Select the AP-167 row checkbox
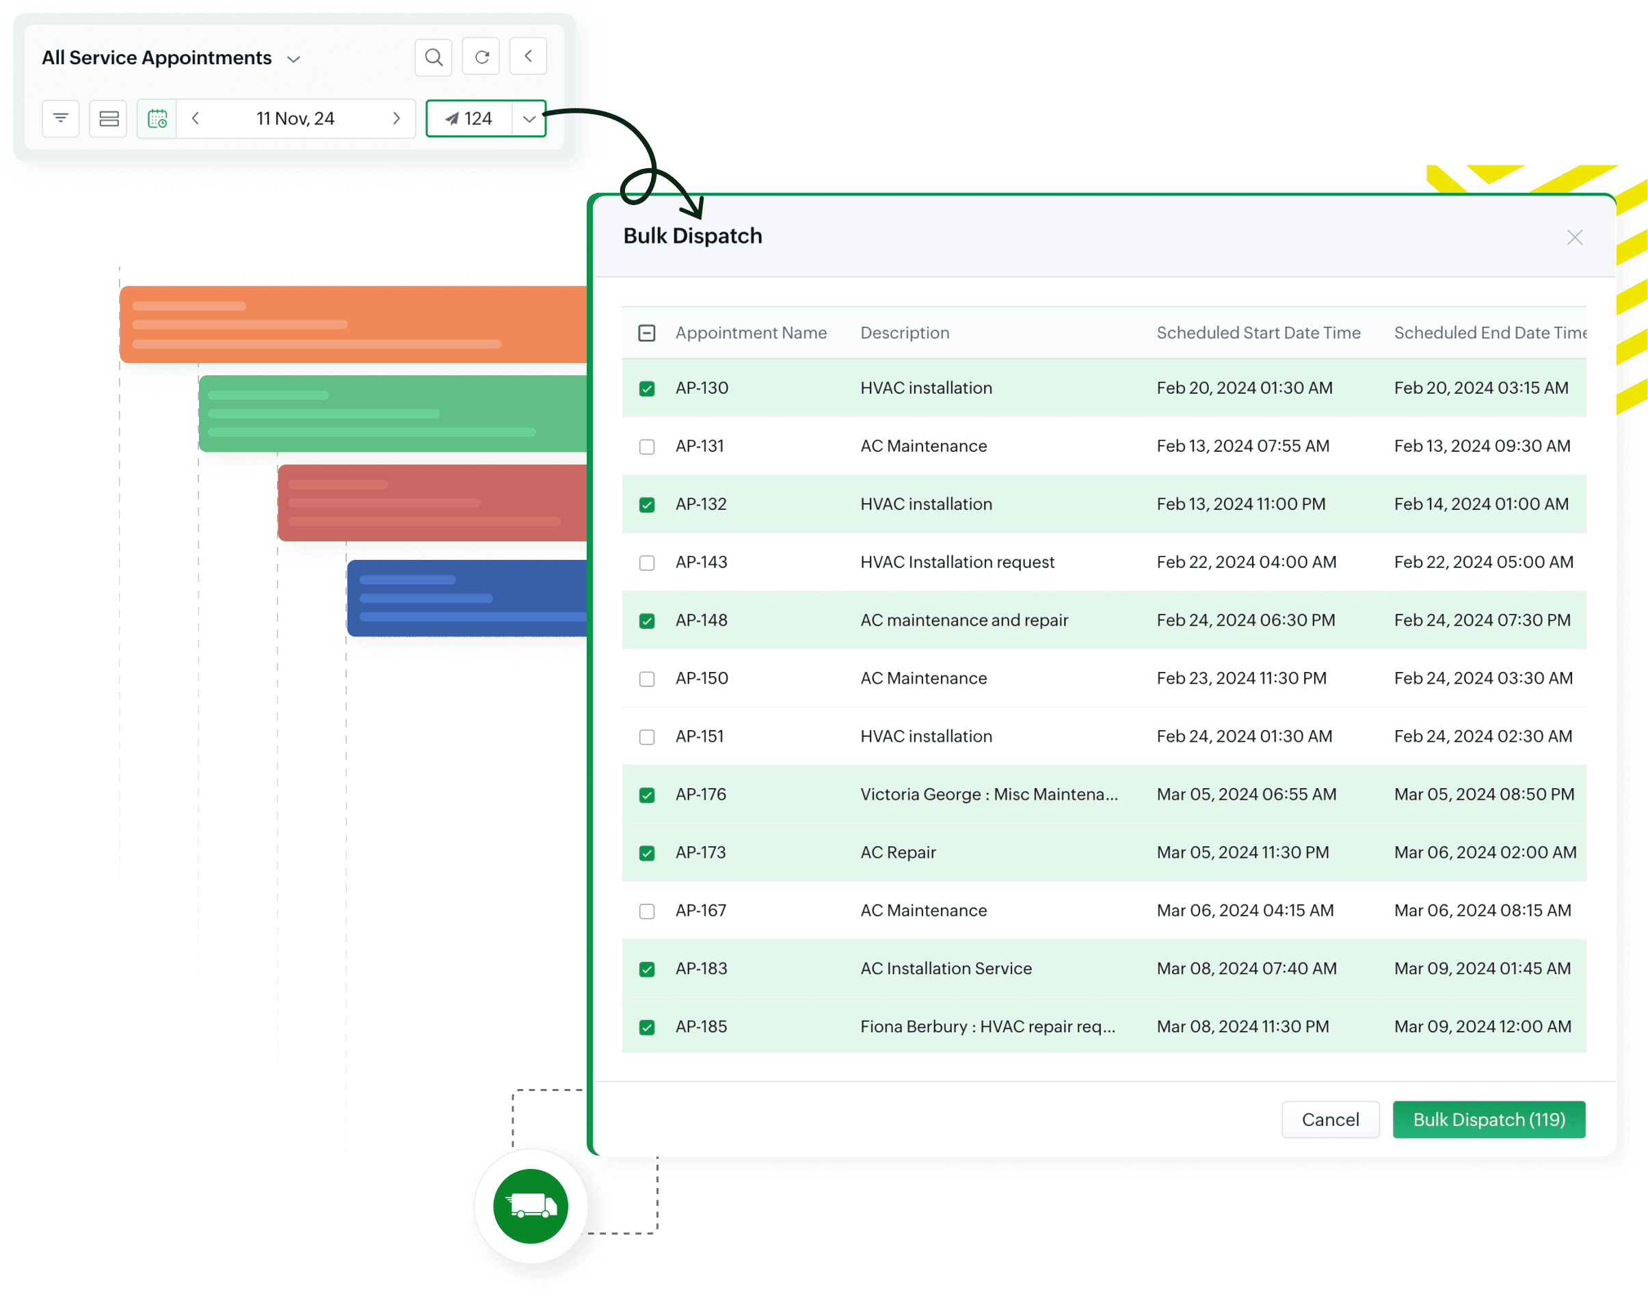 click(647, 911)
